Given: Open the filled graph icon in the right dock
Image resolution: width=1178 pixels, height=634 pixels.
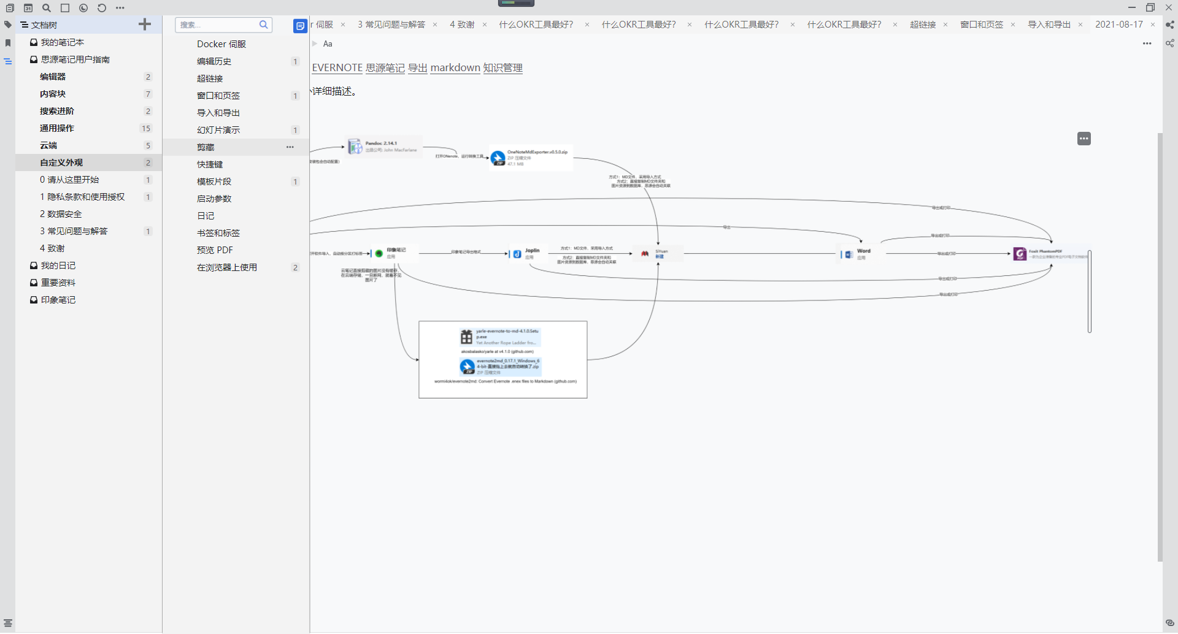Looking at the screenshot, I should (1170, 25).
